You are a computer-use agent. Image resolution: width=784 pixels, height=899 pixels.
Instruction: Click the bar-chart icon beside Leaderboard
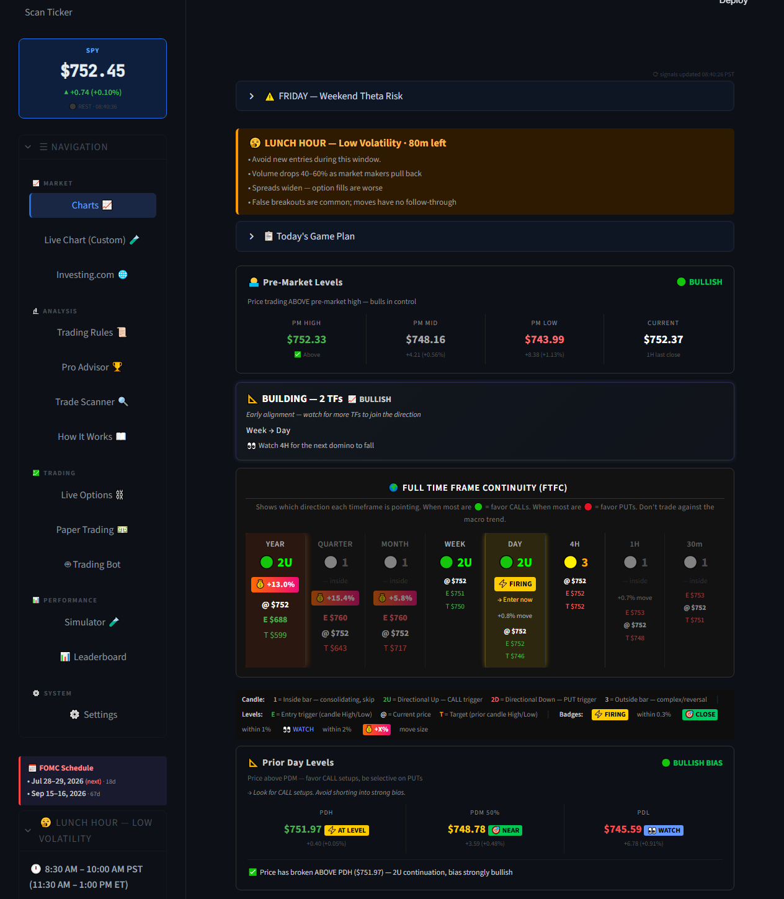click(65, 657)
